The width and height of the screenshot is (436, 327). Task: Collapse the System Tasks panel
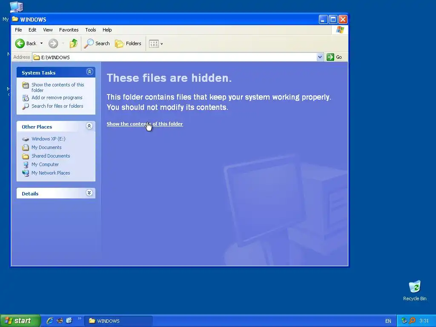click(89, 72)
